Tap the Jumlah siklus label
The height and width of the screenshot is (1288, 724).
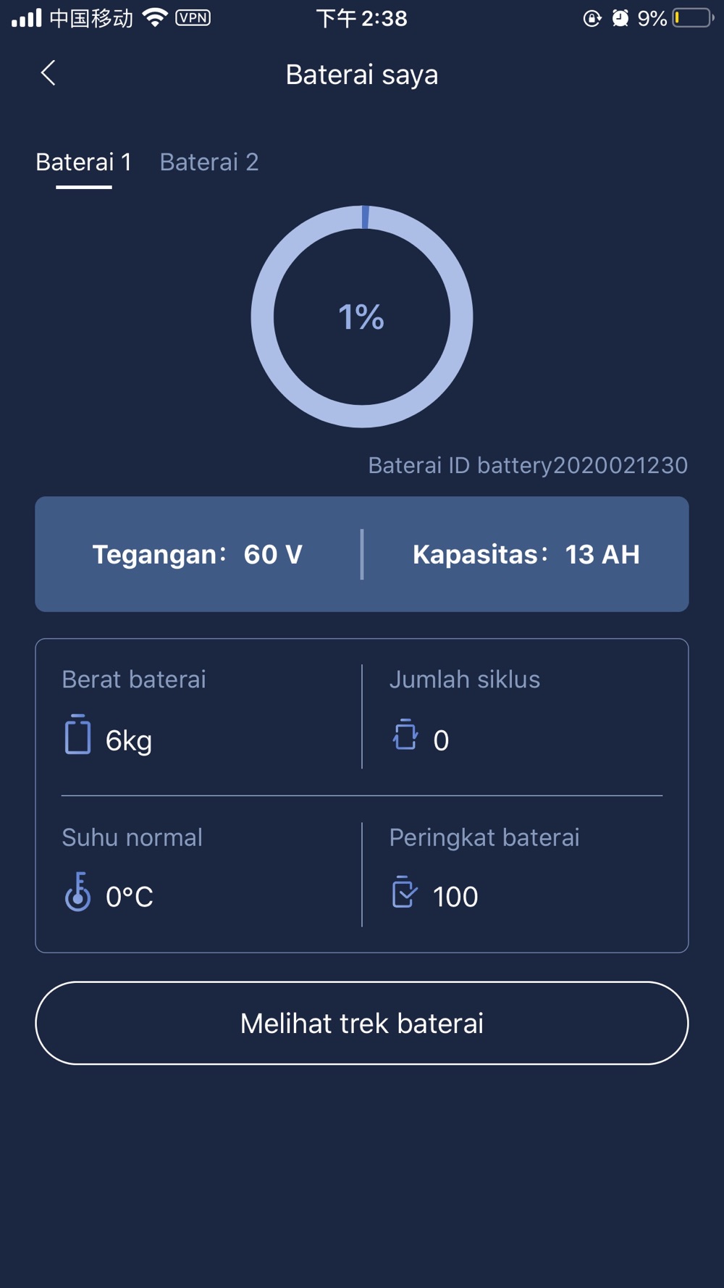[465, 679]
